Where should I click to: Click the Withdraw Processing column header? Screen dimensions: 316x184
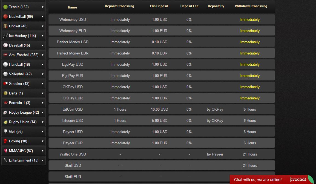(x=251, y=6)
